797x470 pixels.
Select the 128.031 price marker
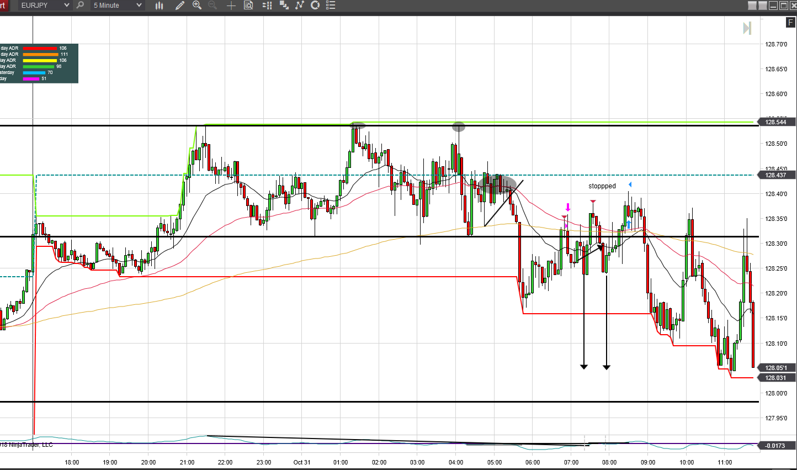tap(776, 378)
